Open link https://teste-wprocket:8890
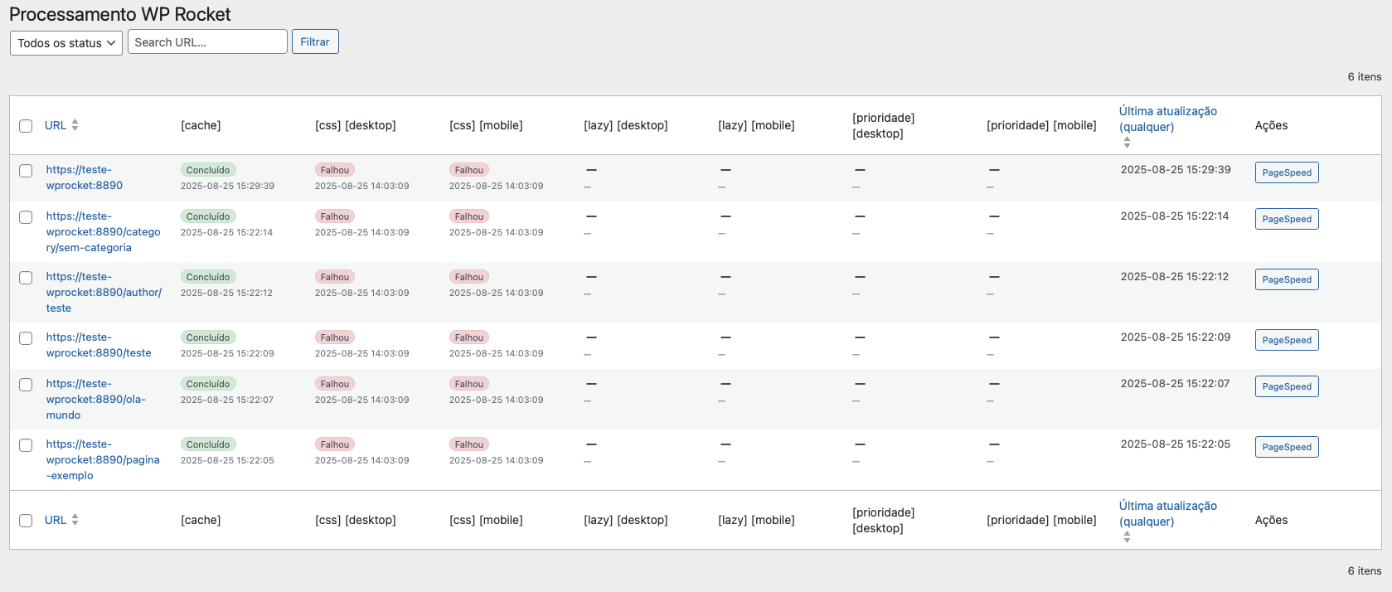Screen dimensions: 1392x592 pos(85,177)
